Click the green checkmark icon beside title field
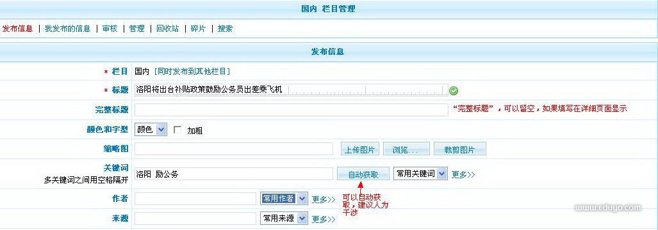 (x=454, y=90)
